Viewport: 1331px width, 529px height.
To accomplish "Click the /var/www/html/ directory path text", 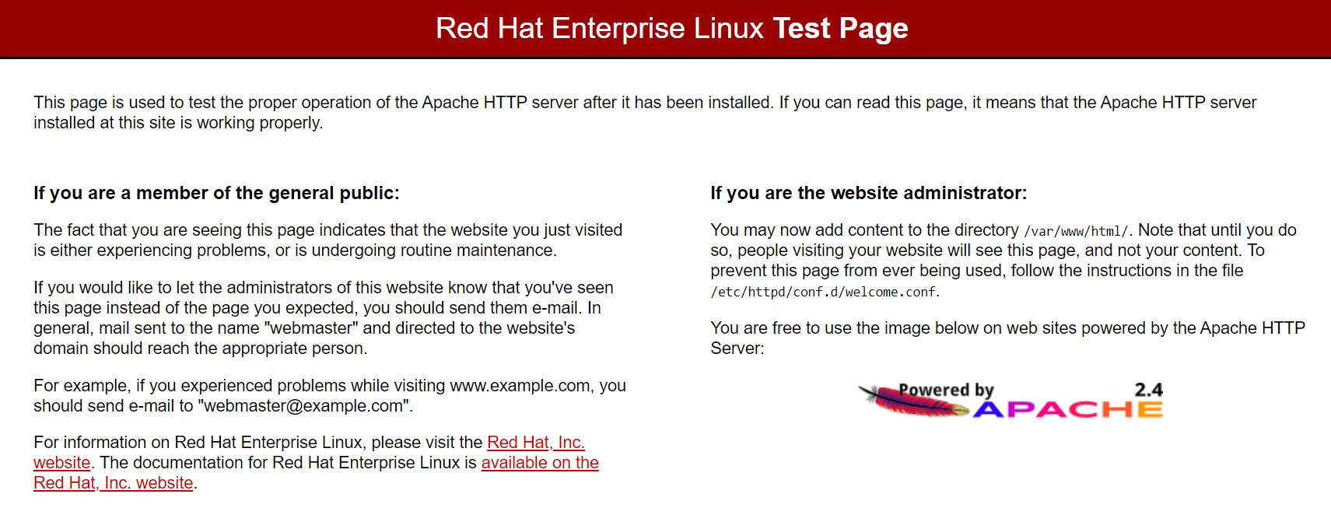I will click(x=1077, y=231).
